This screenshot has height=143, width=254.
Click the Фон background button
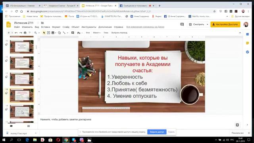(88, 33)
